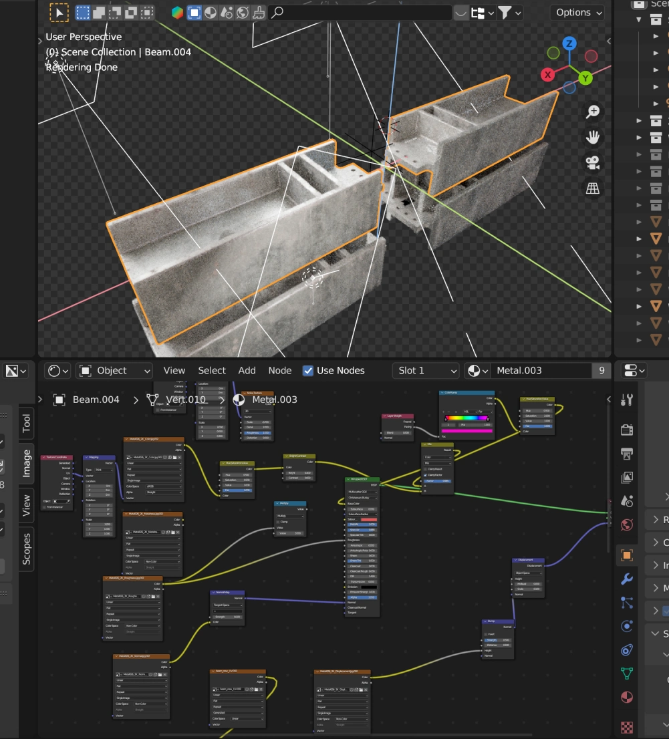Toggle Clamp Factor in Mix node

coord(425,475)
